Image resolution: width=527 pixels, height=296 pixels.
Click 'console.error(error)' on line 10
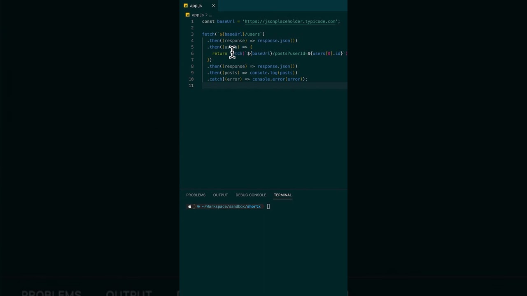278,79
